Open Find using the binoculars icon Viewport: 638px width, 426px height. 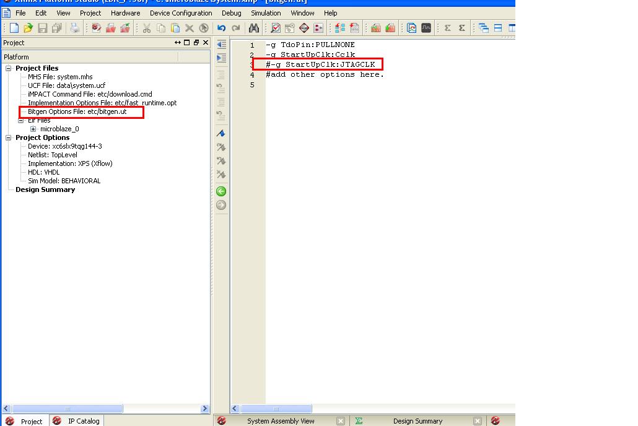coord(253,28)
